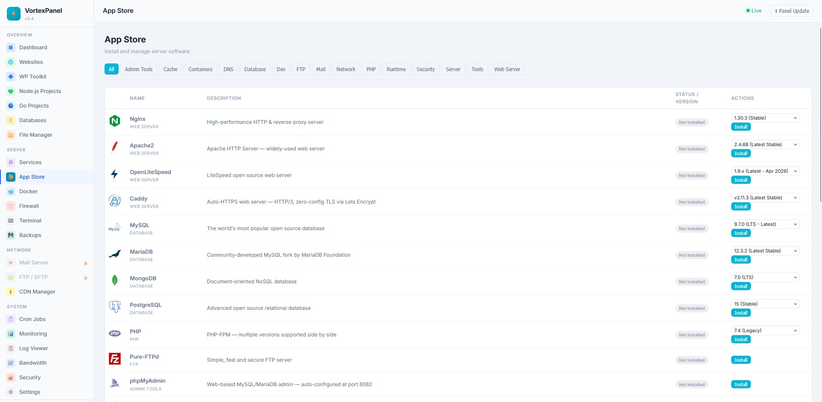
Task: Filter apps by Security tab
Action: click(426, 69)
